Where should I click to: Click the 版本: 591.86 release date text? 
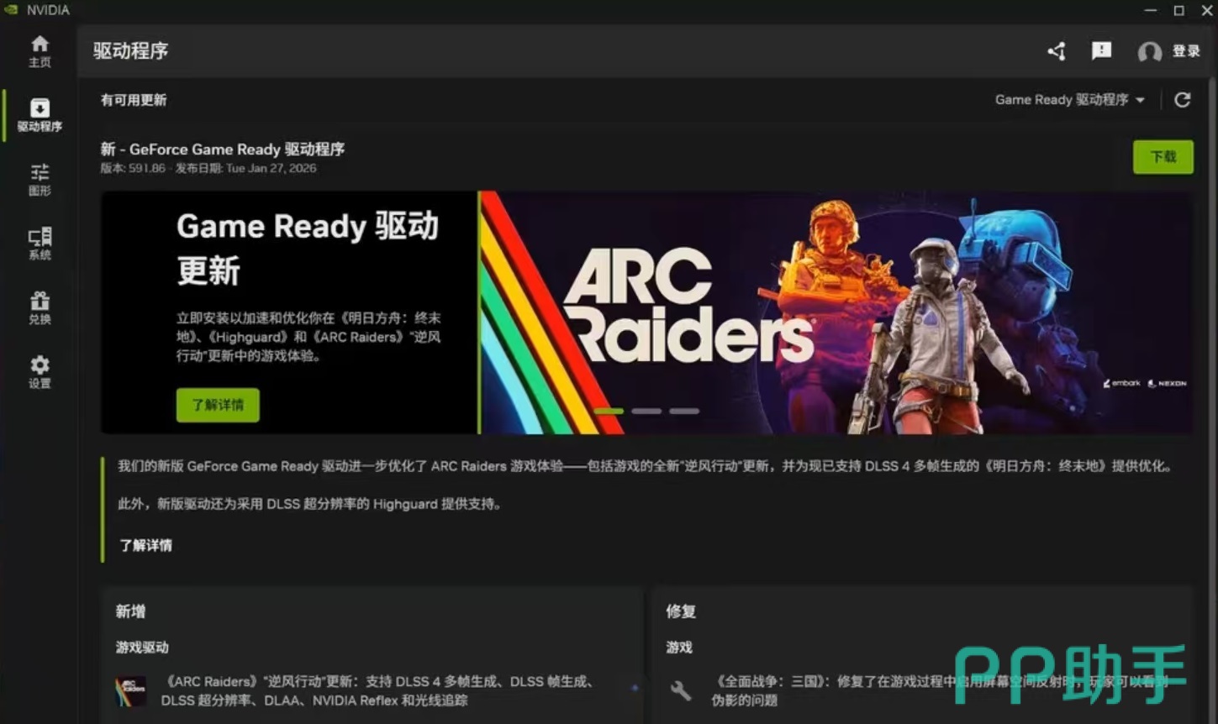(208, 168)
